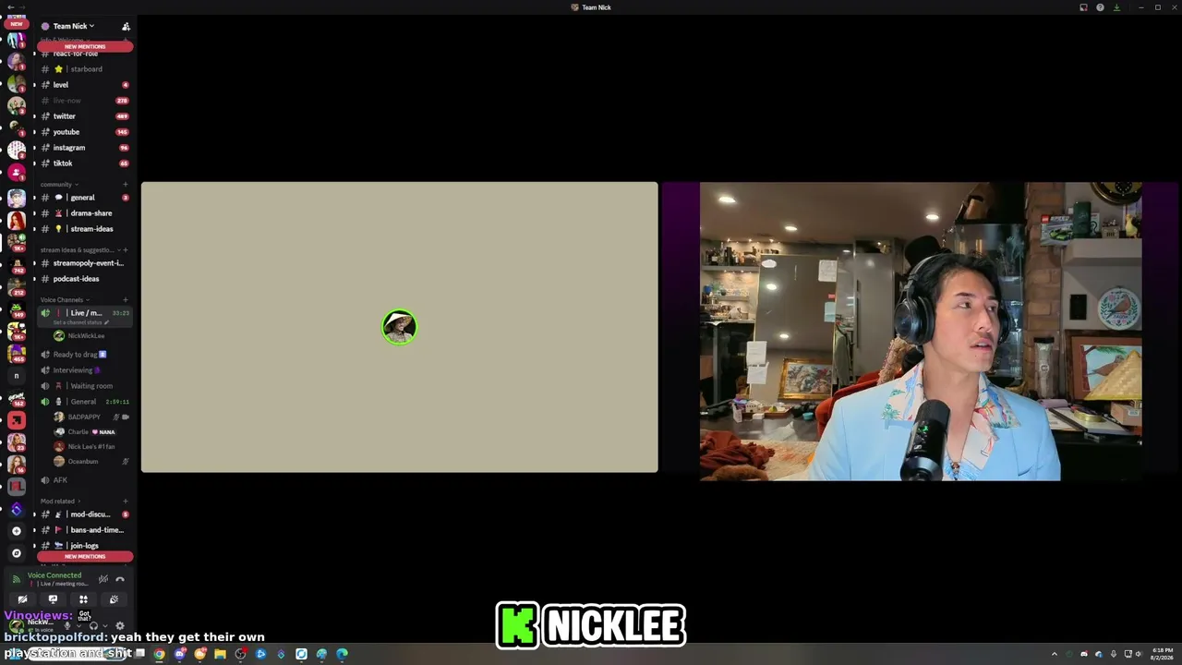
Task: Open the youtube channel
Action: tap(85, 132)
